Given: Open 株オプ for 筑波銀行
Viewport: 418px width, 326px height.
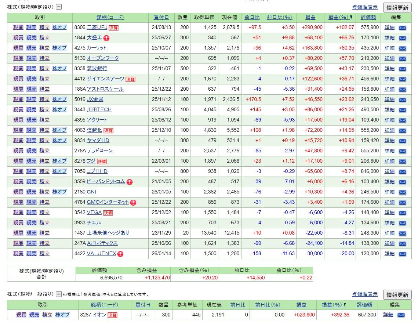Looking at the screenshot, I should (x=59, y=68).
